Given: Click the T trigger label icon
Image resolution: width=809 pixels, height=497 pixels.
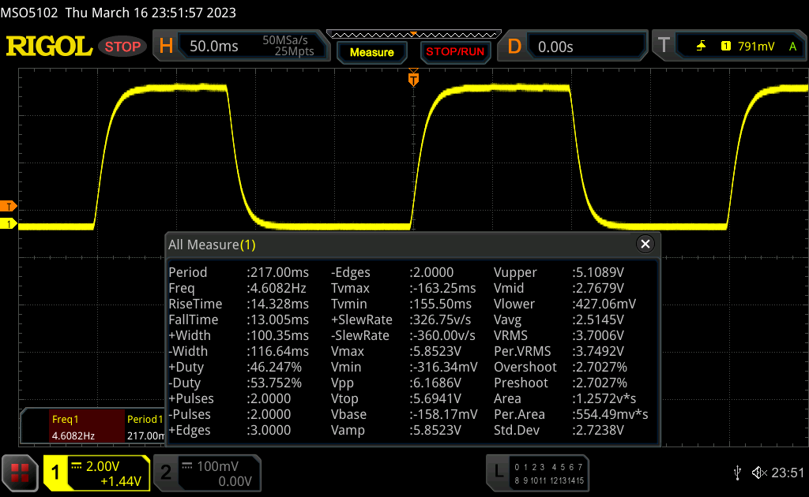Looking at the screenshot, I should pos(664,47).
